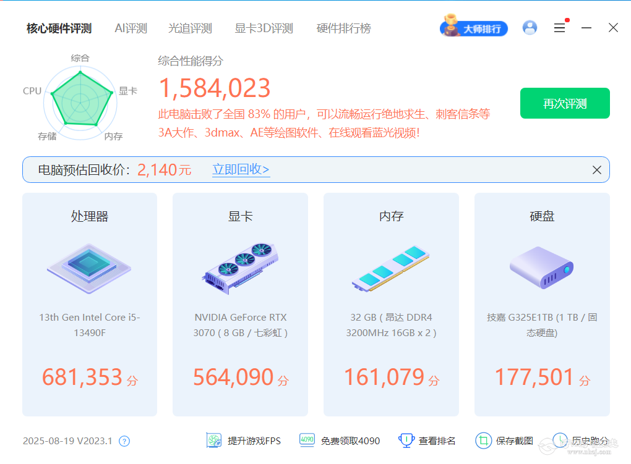The width and height of the screenshot is (631, 464).
Task: Click the 免费领取4090 icon
Action: 307,440
